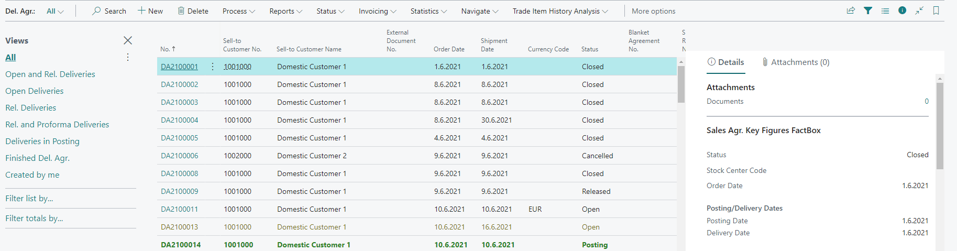Bookmark this page with the bookmark icon

(x=936, y=10)
